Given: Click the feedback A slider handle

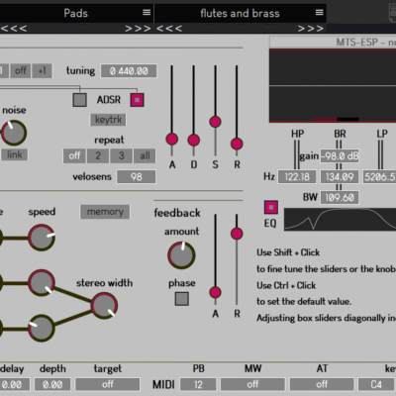Looking at the screenshot, I should coord(215,292).
